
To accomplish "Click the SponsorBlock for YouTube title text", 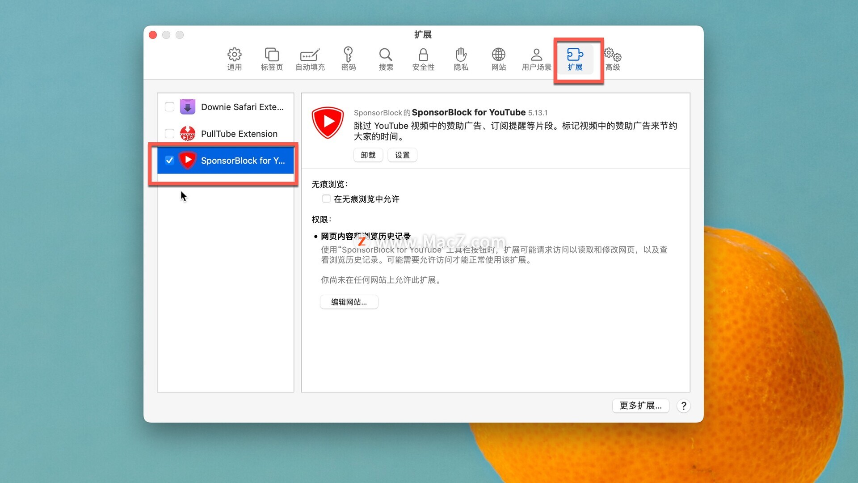I will click(468, 112).
